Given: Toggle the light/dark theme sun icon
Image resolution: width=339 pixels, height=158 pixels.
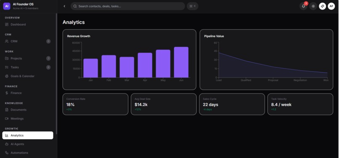Looking at the screenshot, I should coord(313,6).
